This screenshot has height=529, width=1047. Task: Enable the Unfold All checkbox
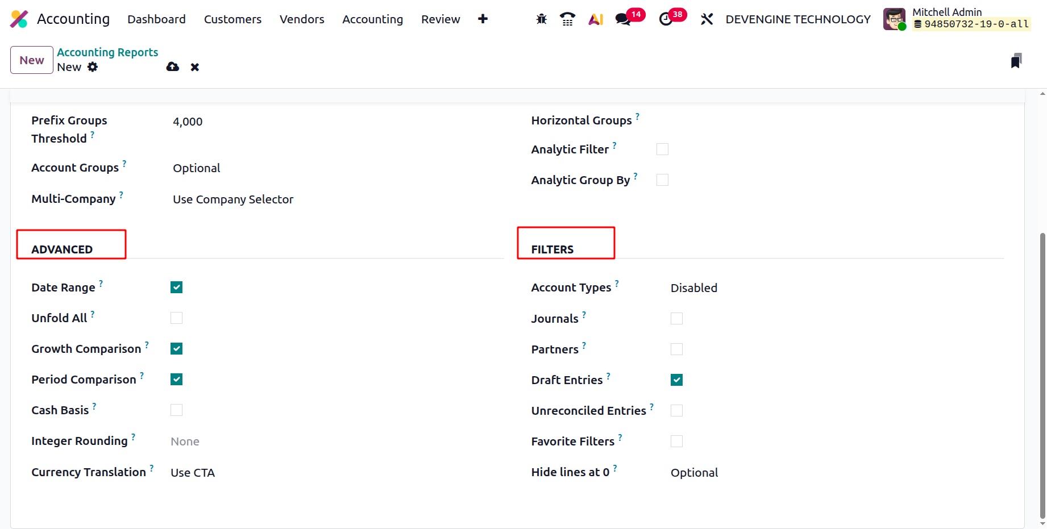pos(176,318)
